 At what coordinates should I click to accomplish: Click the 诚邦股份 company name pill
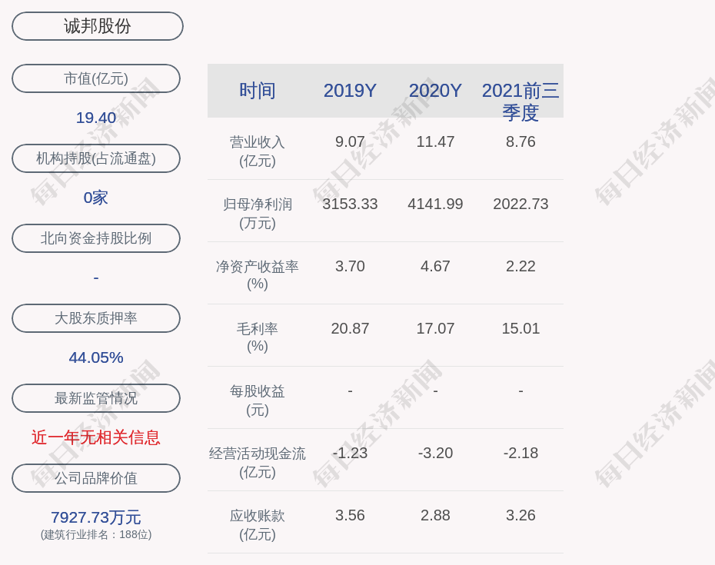(97, 26)
